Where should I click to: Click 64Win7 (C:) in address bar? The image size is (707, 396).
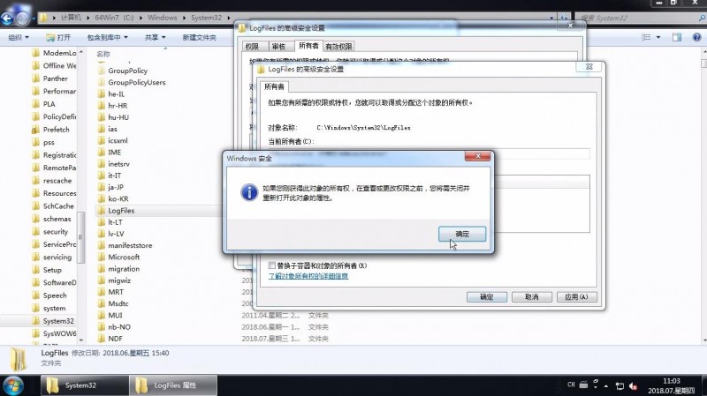114,18
